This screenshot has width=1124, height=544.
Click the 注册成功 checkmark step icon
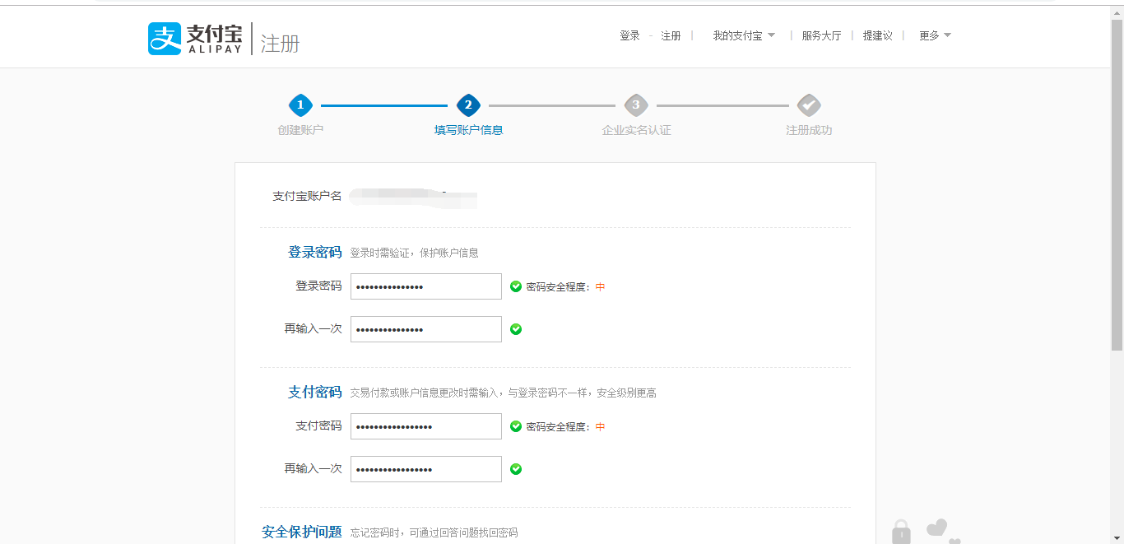(809, 105)
